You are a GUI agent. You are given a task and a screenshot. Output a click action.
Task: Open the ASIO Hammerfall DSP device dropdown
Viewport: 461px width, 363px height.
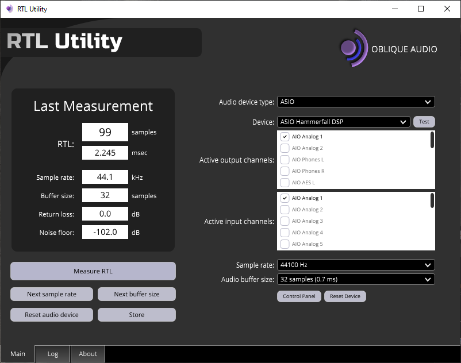(343, 122)
